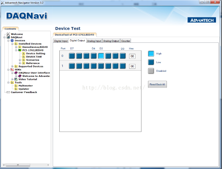Select the Device Setting tree item
The width and height of the screenshot is (222, 169).
tap(36, 54)
